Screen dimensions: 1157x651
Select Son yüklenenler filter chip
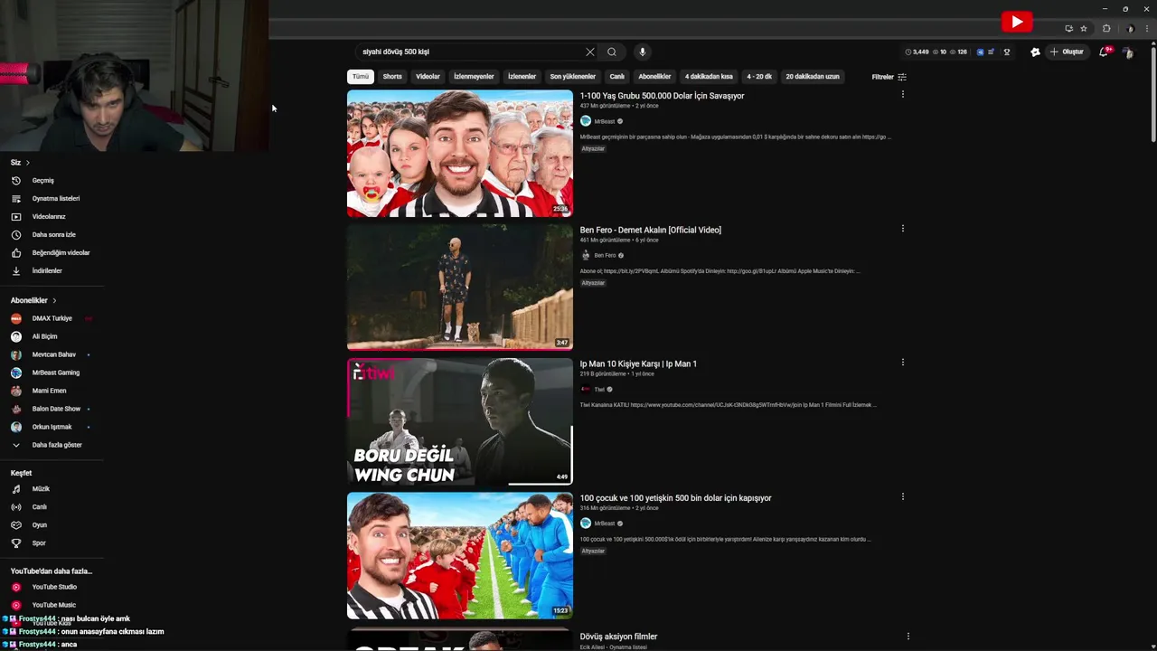tap(572, 77)
